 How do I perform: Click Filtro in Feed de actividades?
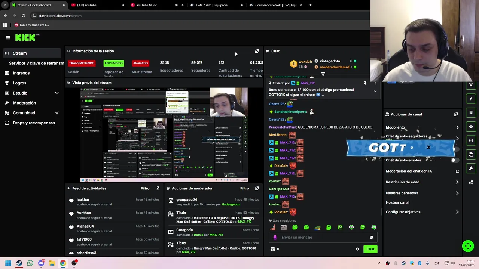[x=145, y=188]
